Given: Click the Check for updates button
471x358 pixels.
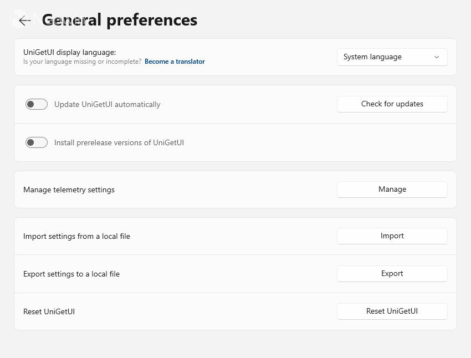Looking at the screenshot, I should [x=392, y=104].
